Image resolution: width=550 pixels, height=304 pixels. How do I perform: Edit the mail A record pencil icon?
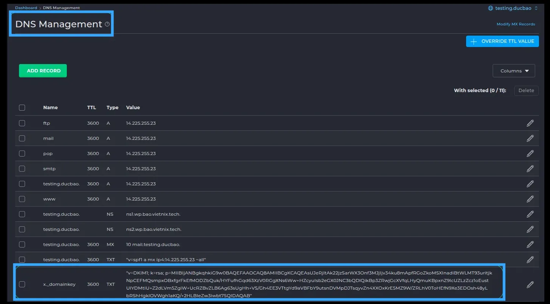coord(530,138)
